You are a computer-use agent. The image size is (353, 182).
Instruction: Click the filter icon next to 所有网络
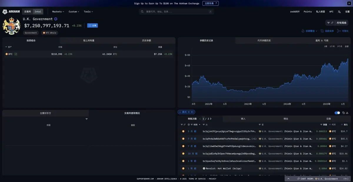(x=329, y=23)
